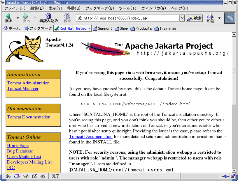Click the Composer icon in status bar
This screenshot has height=181, width=238.
click(26, 176)
